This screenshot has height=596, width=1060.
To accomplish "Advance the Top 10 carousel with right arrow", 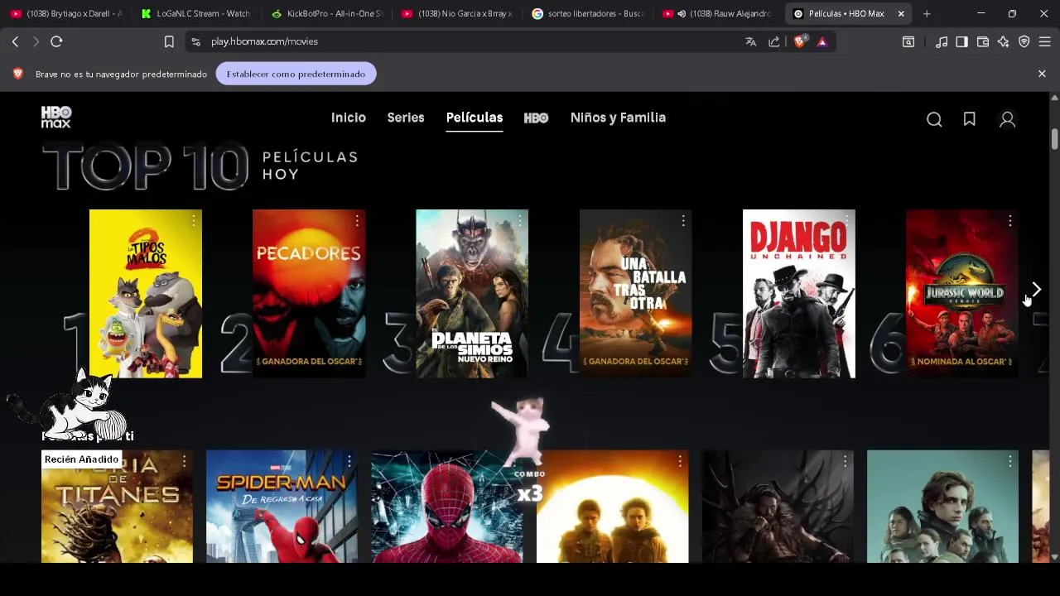I will point(1036,290).
